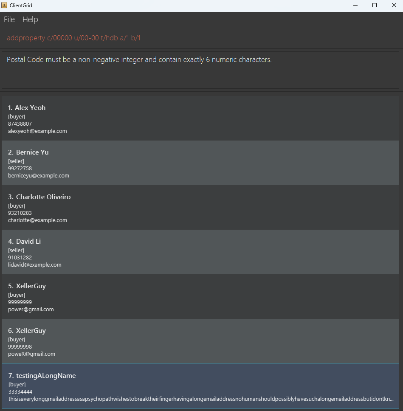Click the [buyer] tag under testingALongName
This screenshot has height=411, width=403.
pyautogui.click(x=17, y=385)
